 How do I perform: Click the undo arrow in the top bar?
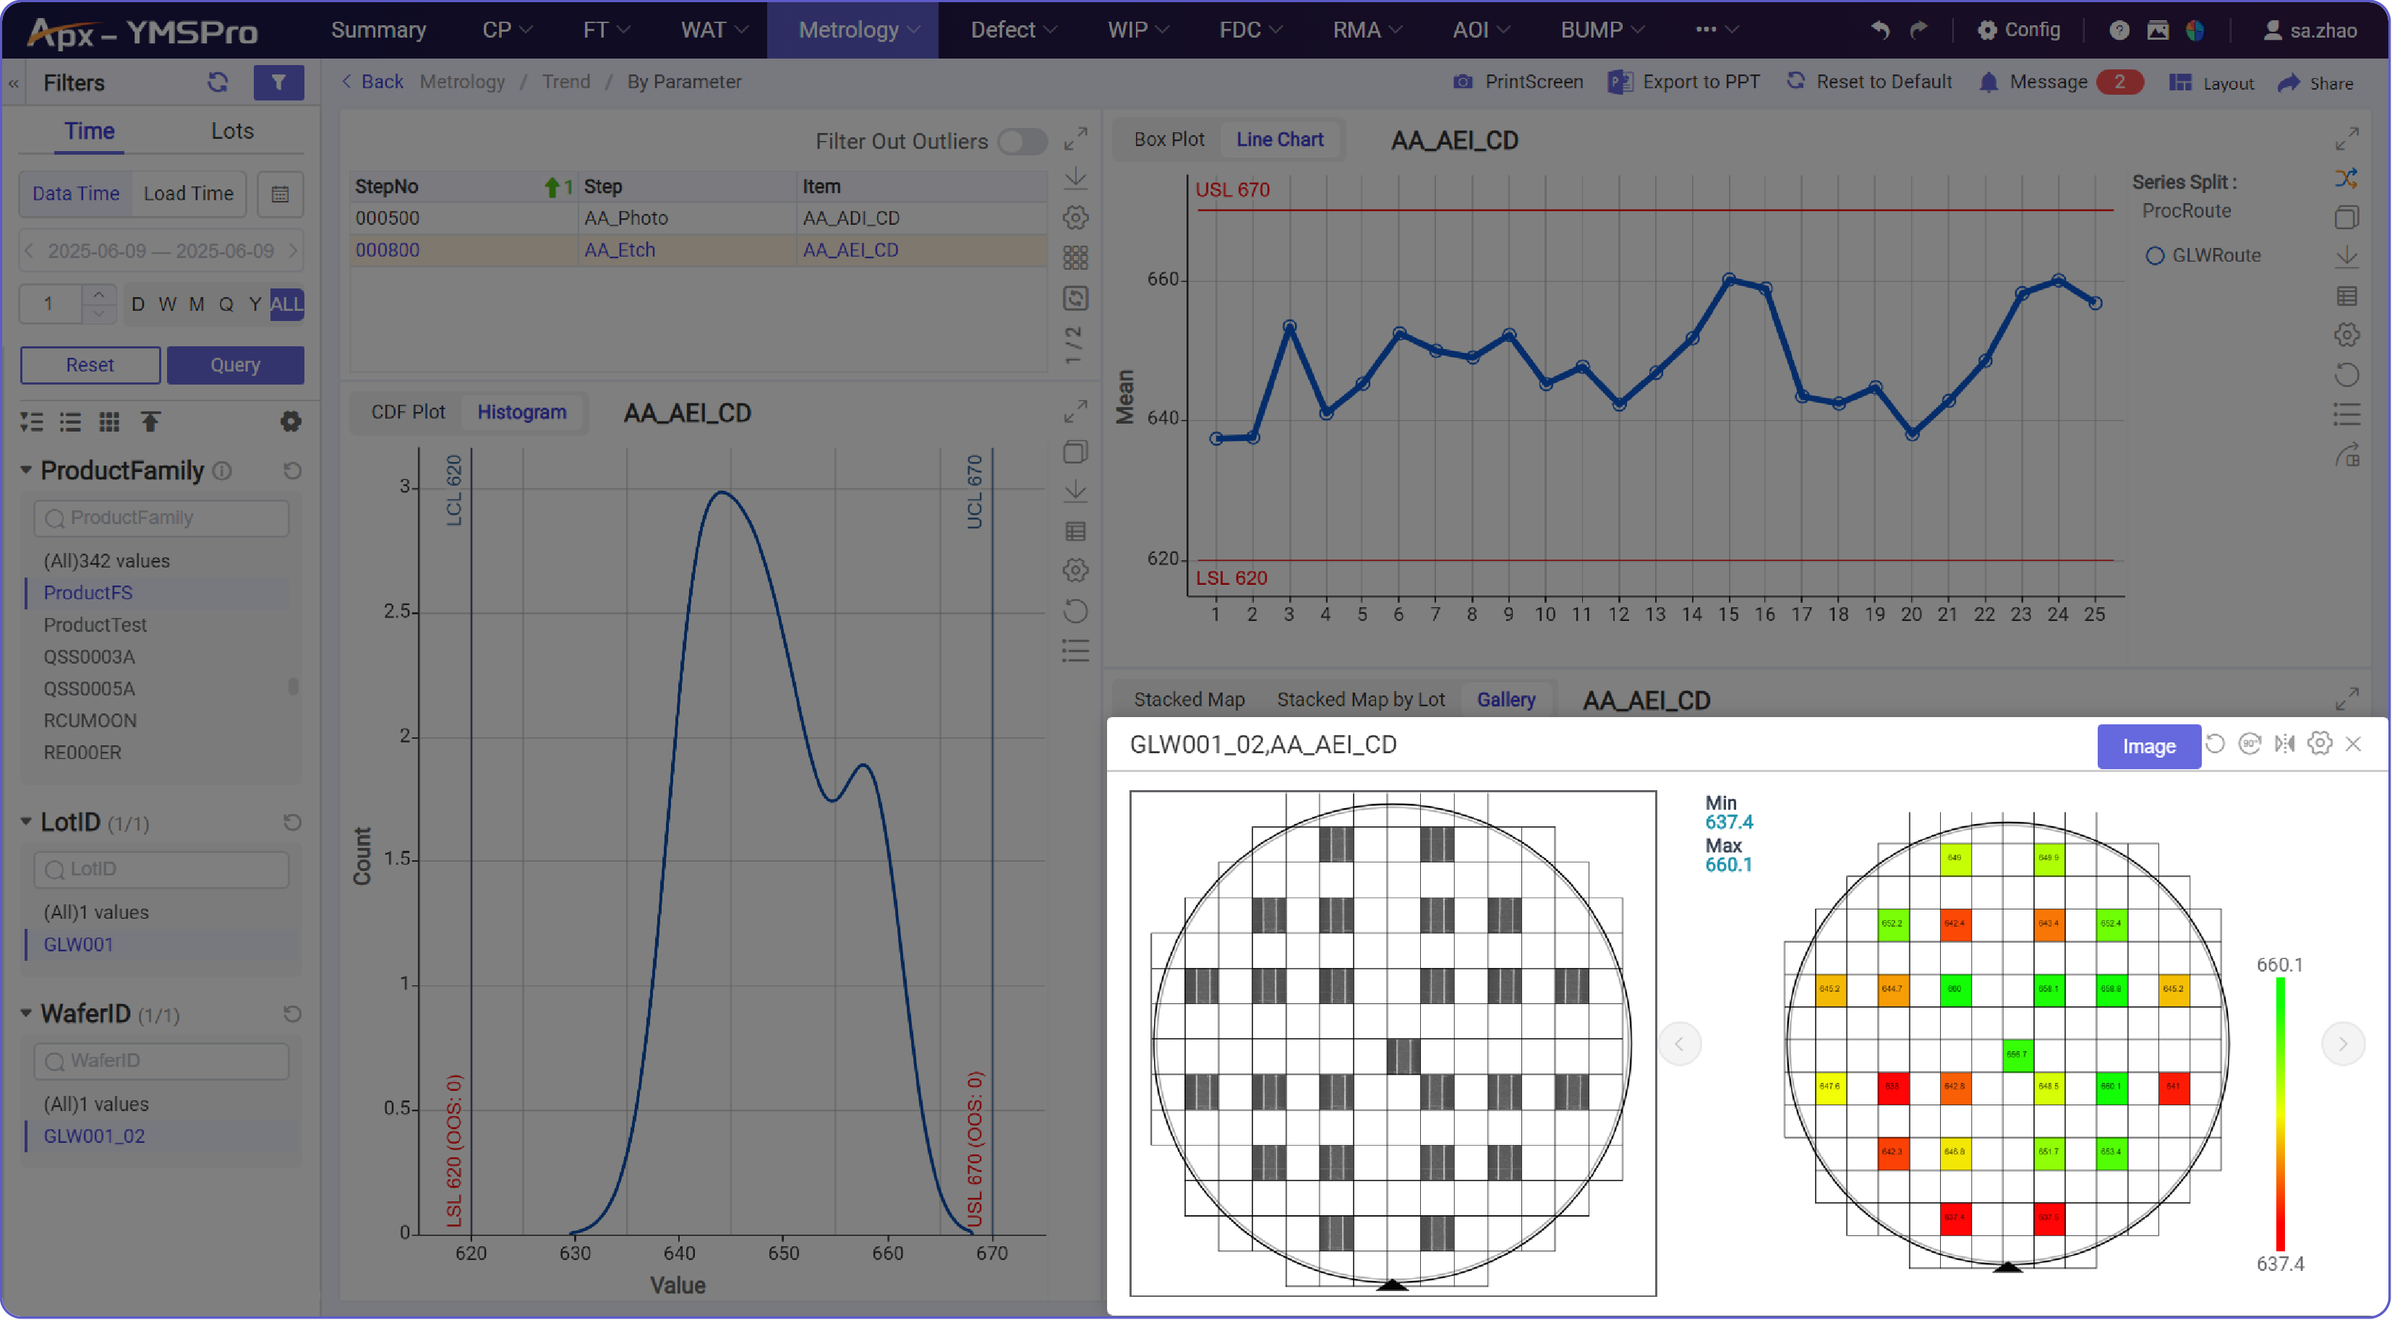coord(1879,30)
